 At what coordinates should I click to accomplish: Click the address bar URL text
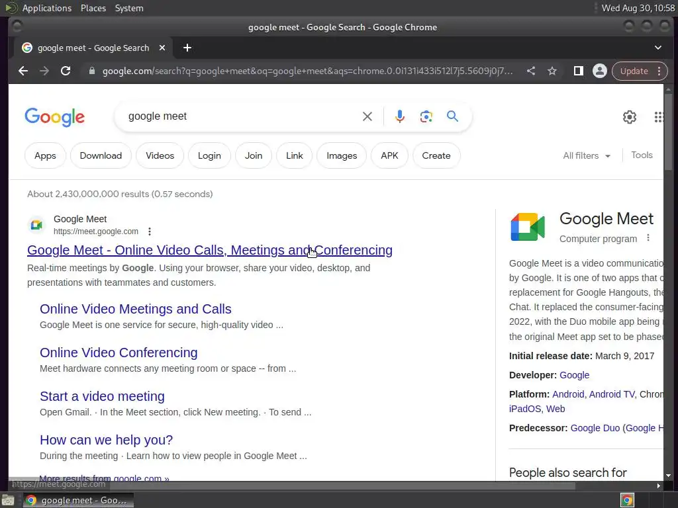(x=307, y=71)
